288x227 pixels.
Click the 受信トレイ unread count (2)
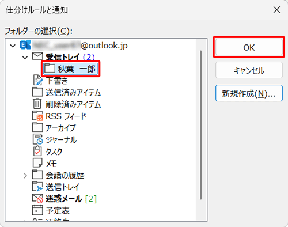click(x=89, y=57)
